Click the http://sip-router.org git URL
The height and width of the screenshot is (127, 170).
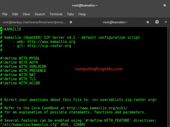[49, 46]
